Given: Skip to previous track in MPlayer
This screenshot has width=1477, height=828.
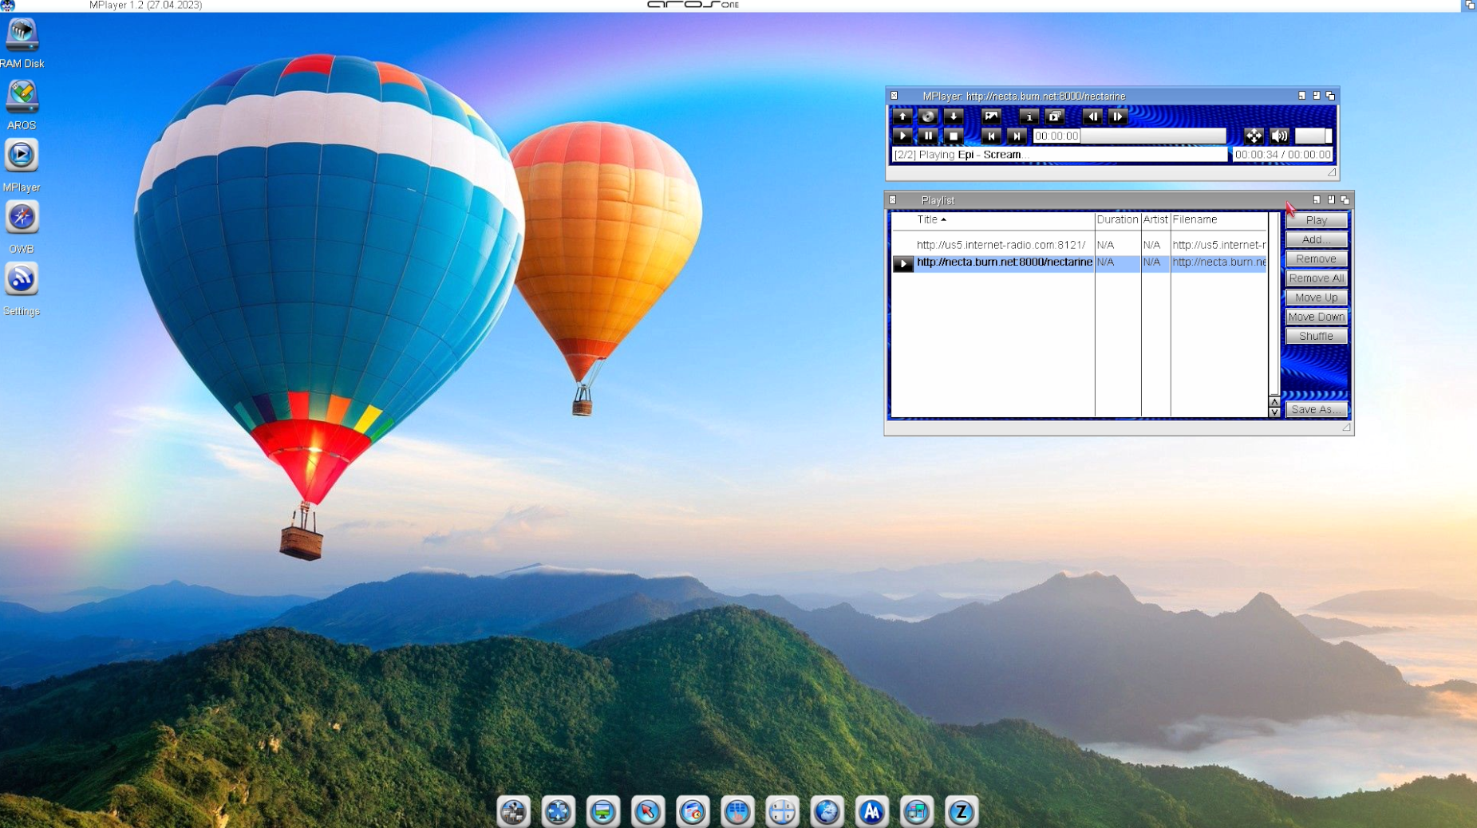Looking at the screenshot, I should [x=991, y=136].
